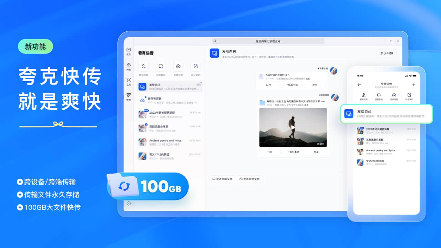Click the 文件记录 file records button

point(386,53)
